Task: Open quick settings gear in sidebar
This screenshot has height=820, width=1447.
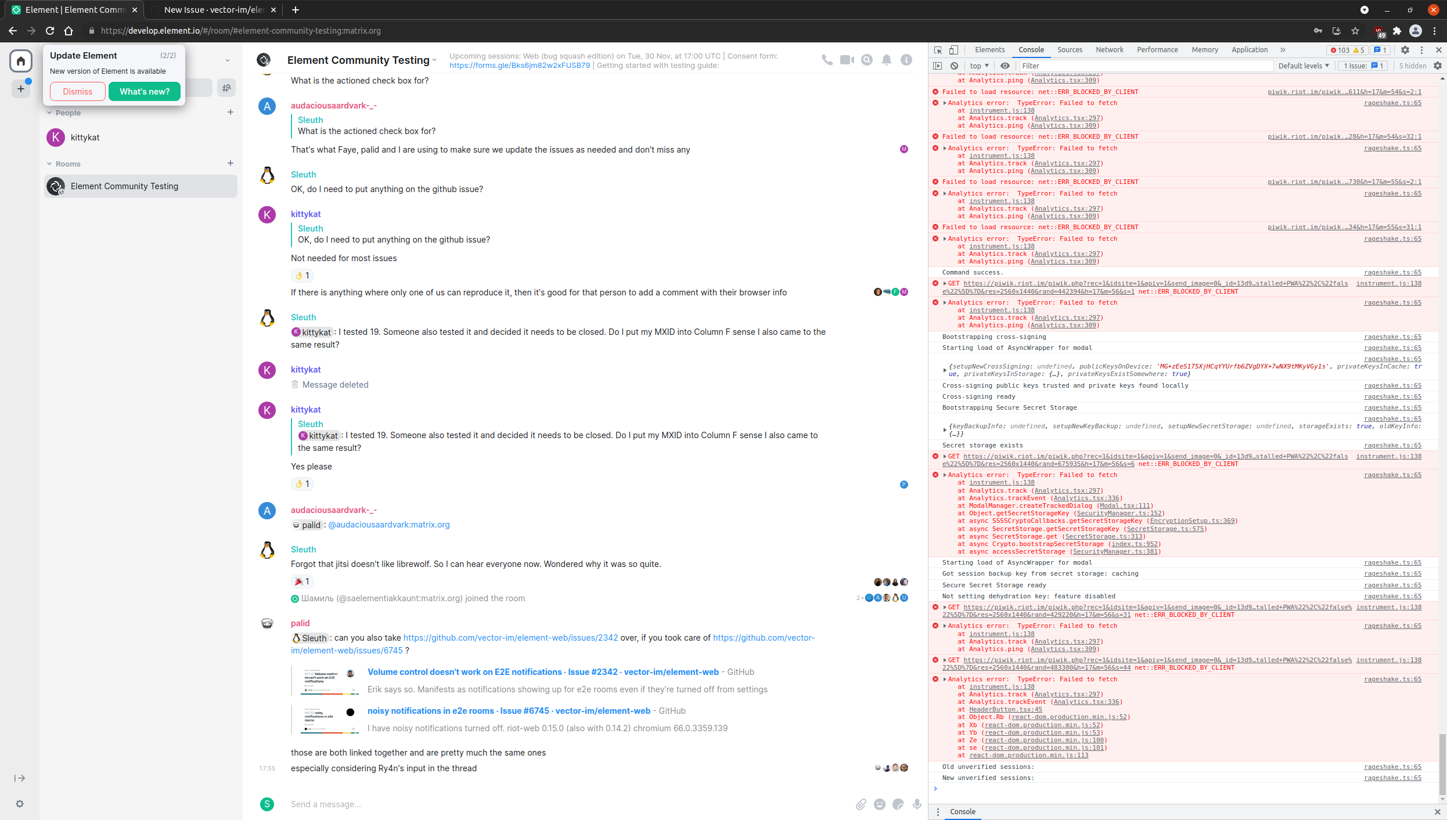Action: pyautogui.click(x=20, y=804)
